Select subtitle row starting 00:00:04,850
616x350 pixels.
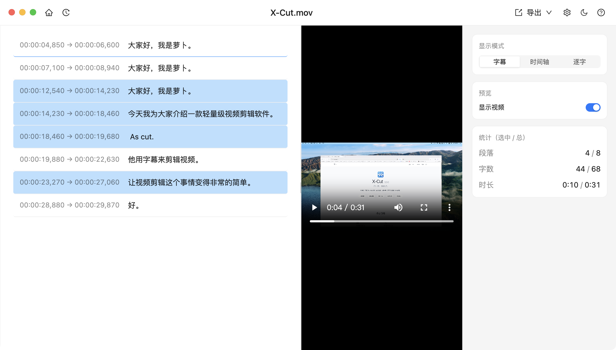tap(150, 45)
